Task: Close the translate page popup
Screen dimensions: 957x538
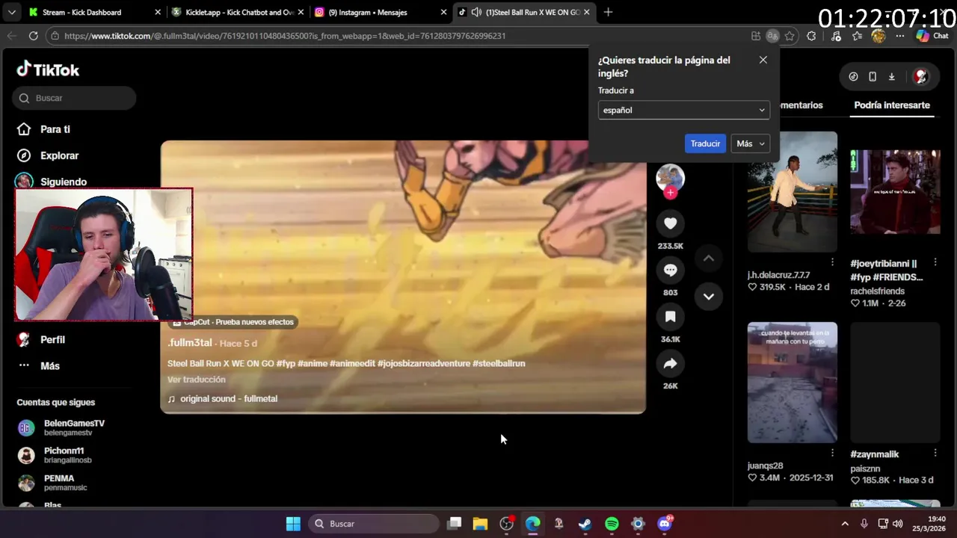Action: pos(763,60)
